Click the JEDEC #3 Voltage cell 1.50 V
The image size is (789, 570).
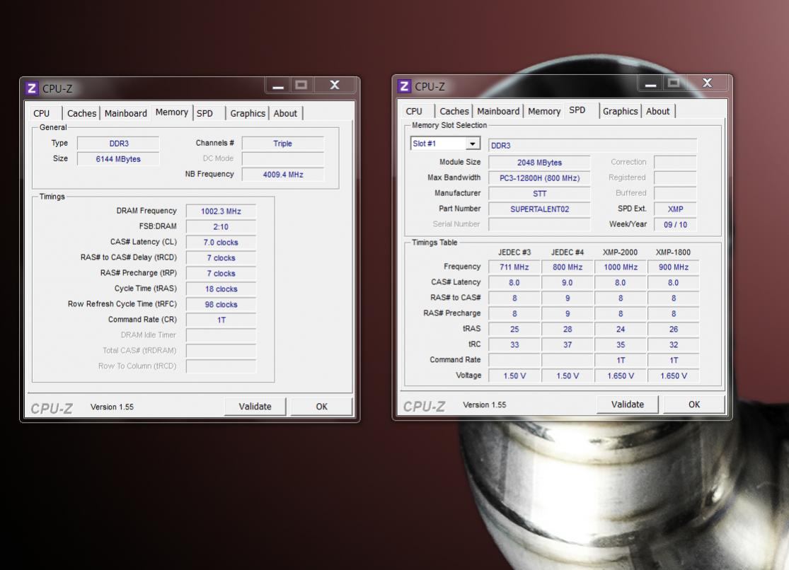coord(514,376)
